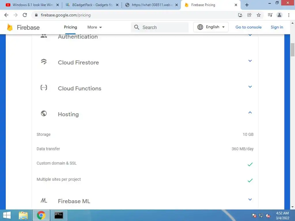Click the Storage row label

(44, 134)
